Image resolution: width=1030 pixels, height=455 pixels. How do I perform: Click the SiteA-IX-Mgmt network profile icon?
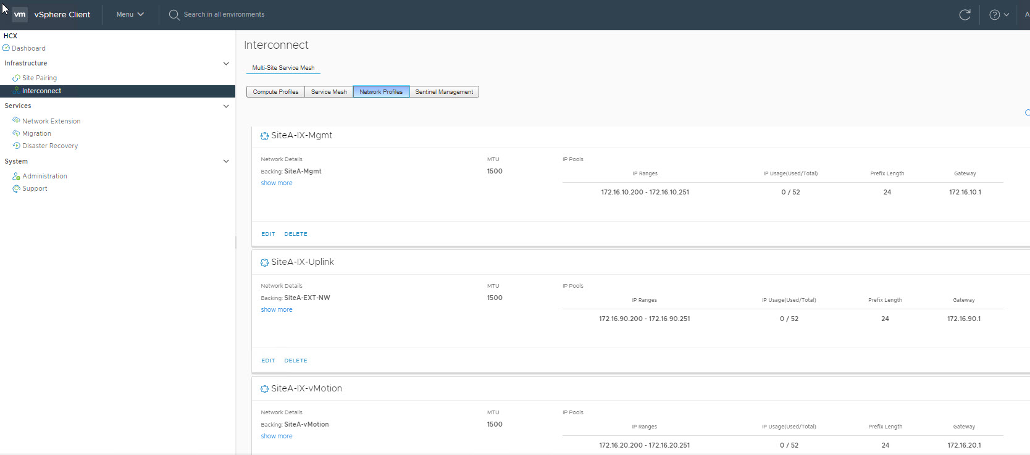pos(264,136)
